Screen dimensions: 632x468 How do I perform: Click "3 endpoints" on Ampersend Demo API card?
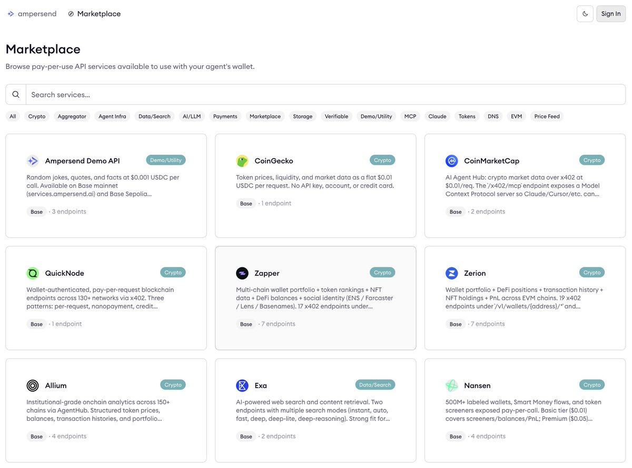click(69, 212)
